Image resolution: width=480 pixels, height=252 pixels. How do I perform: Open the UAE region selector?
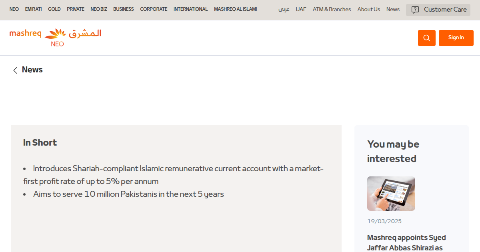click(301, 9)
